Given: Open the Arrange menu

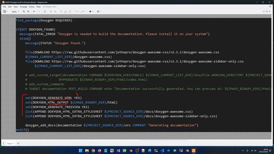Looking at the screenshot, I should tap(24, 7).
